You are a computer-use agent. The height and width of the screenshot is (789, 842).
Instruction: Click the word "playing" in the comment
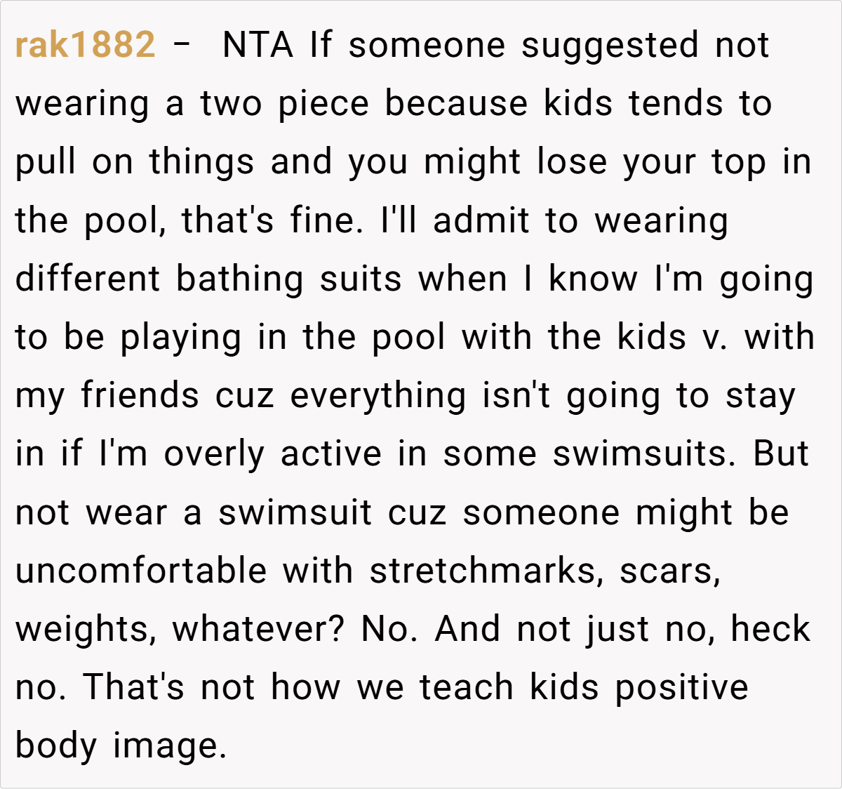click(x=181, y=338)
